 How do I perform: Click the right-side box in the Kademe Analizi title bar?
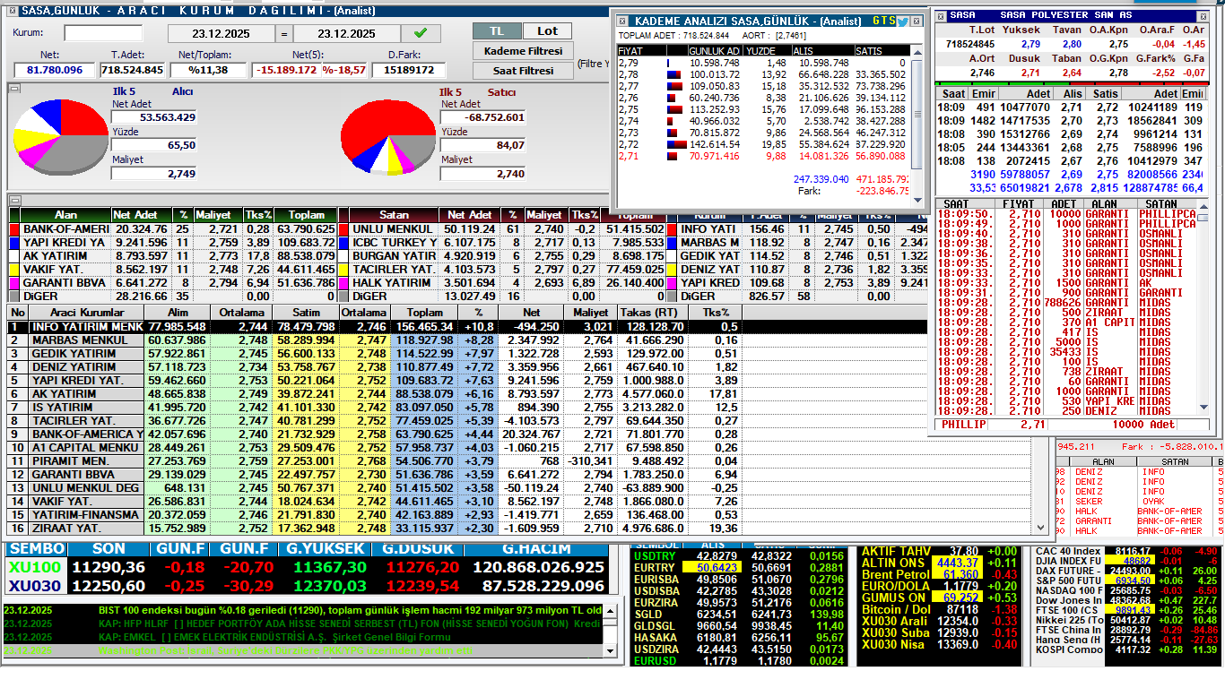[917, 21]
